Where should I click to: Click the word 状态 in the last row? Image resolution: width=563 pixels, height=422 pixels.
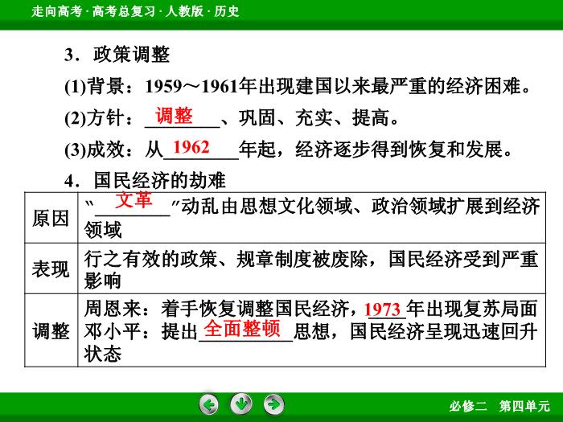pos(103,354)
